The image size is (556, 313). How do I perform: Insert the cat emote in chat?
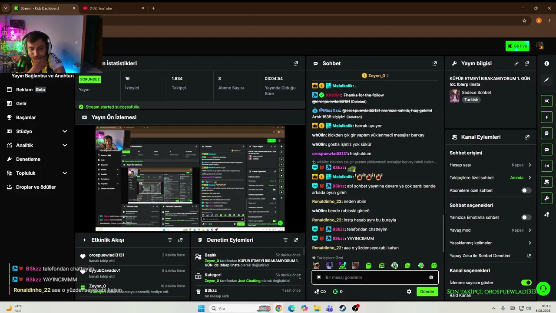pyautogui.click(x=316, y=266)
